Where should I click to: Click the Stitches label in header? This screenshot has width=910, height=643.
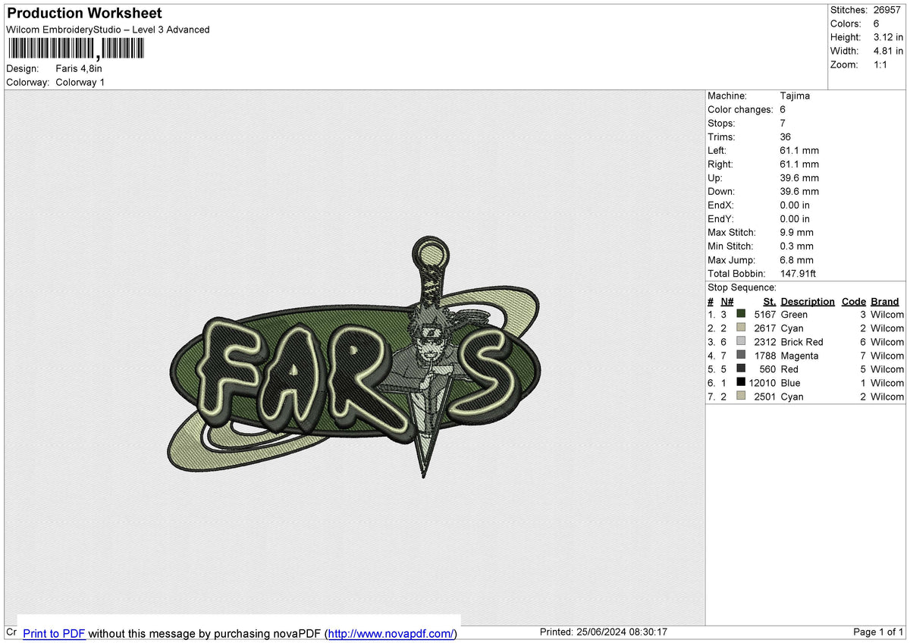pyautogui.click(x=849, y=10)
